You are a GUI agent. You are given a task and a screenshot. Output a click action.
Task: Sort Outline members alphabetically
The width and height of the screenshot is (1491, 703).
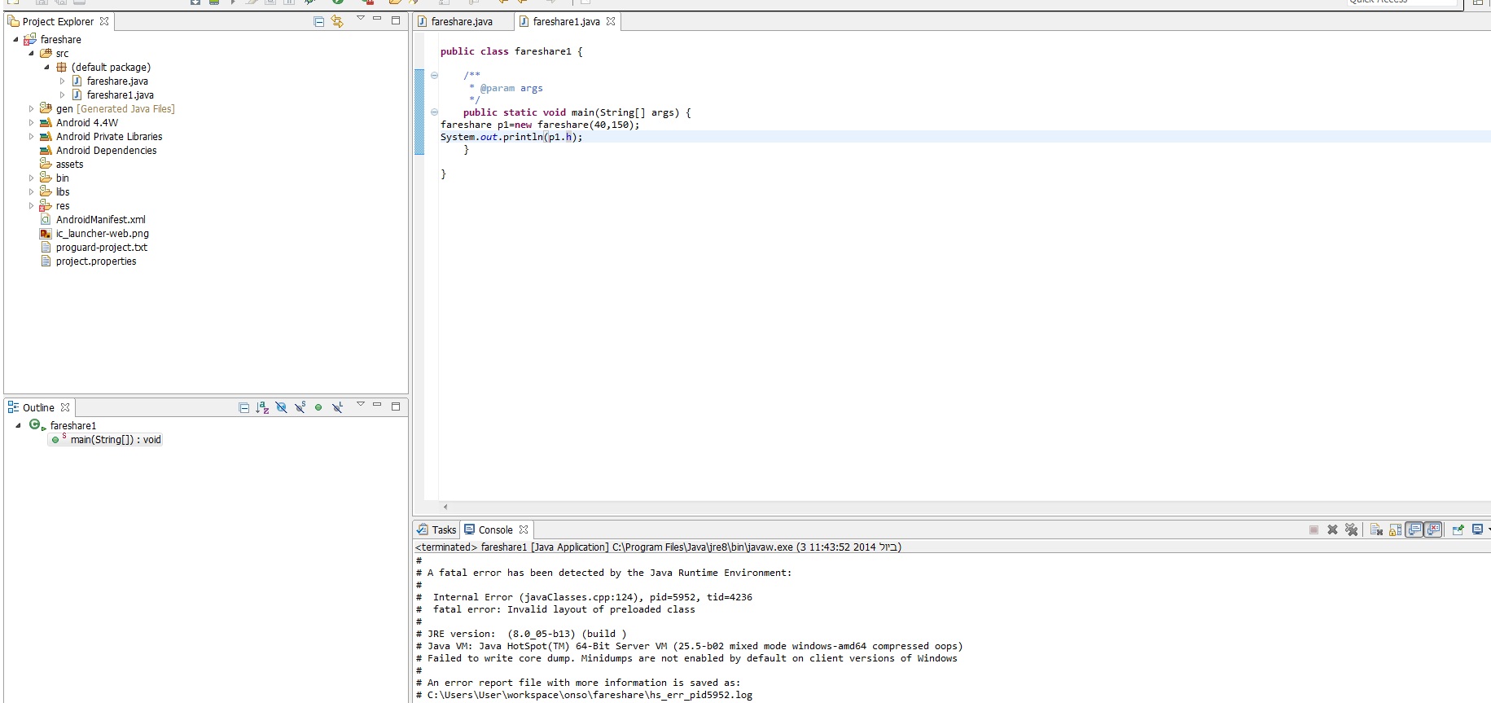[x=262, y=407]
